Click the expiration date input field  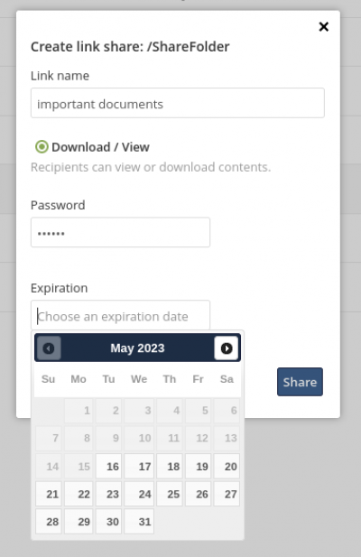(x=120, y=315)
